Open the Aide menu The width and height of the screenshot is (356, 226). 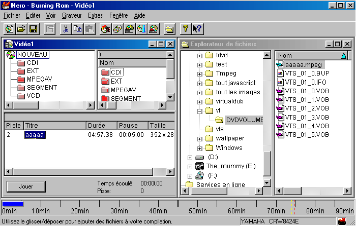point(139,15)
